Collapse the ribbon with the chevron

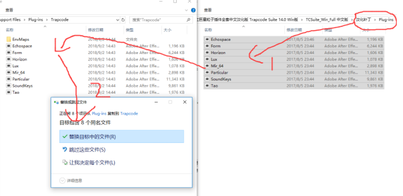[187, 10]
